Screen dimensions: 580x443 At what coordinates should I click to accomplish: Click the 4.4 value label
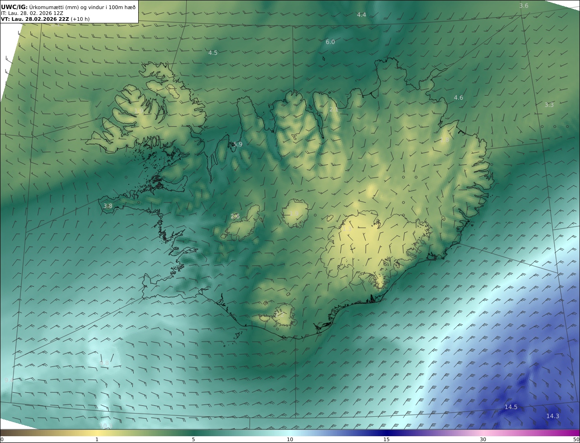coord(361,15)
